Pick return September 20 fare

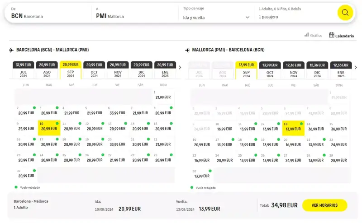click(x=293, y=144)
